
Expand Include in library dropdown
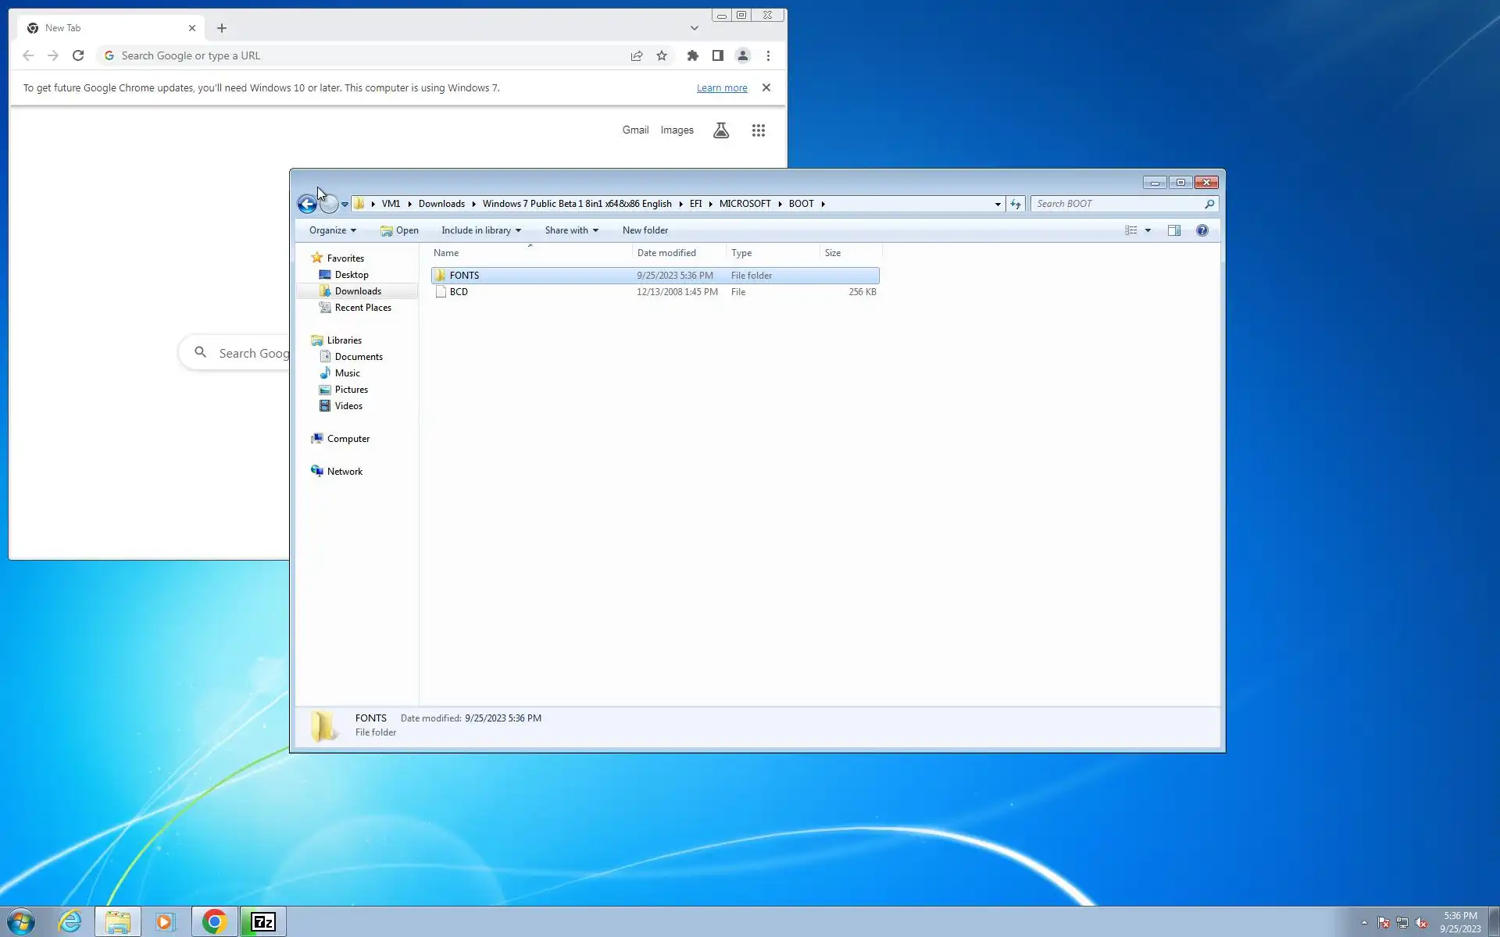click(x=480, y=230)
